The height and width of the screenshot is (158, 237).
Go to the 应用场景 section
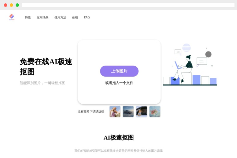click(x=42, y=17)
